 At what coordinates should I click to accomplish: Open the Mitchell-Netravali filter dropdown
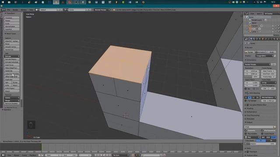[x=269, y=97]
